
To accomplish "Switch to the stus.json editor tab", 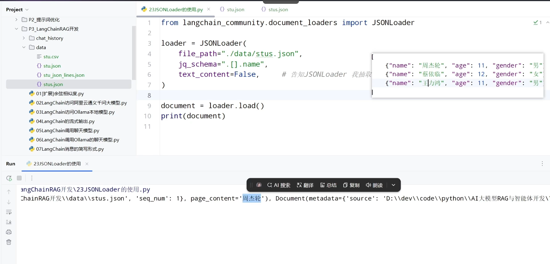I will [x=275, y=9].
